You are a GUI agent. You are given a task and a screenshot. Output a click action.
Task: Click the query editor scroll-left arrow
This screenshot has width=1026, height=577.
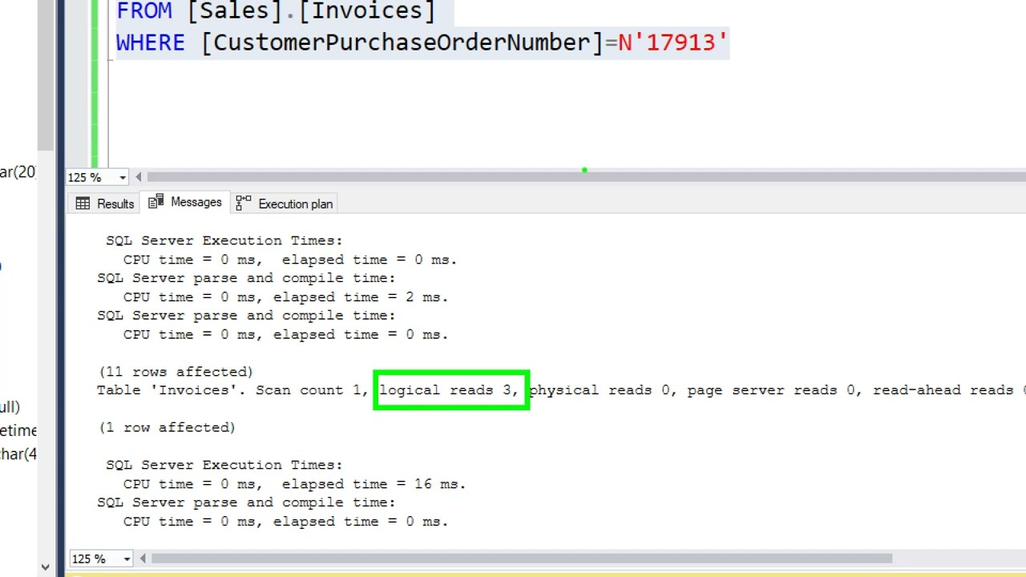(x=139, y=177)
